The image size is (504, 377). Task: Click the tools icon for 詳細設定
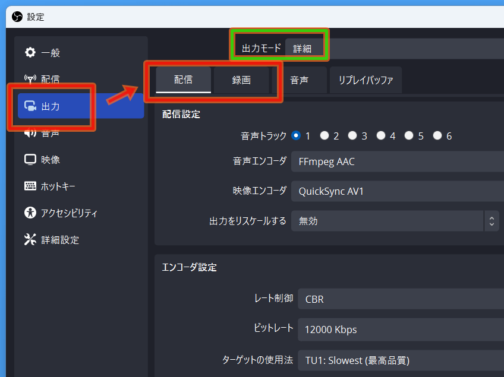(x=30, y=240)
